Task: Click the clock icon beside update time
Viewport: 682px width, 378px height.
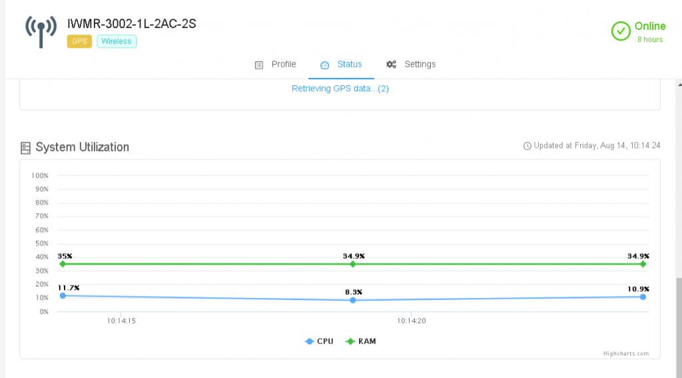Action: click(527, 146)
